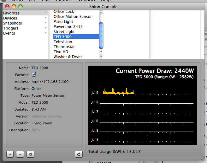Image resolution: width=207 pixels, height=163 pixels.
Task: Open the gear action menu
Action: pyautogui.click(x=31, y=154)
